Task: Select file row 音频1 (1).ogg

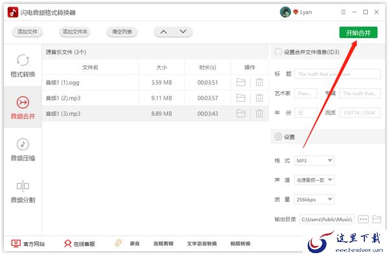Action: [156, 82]
